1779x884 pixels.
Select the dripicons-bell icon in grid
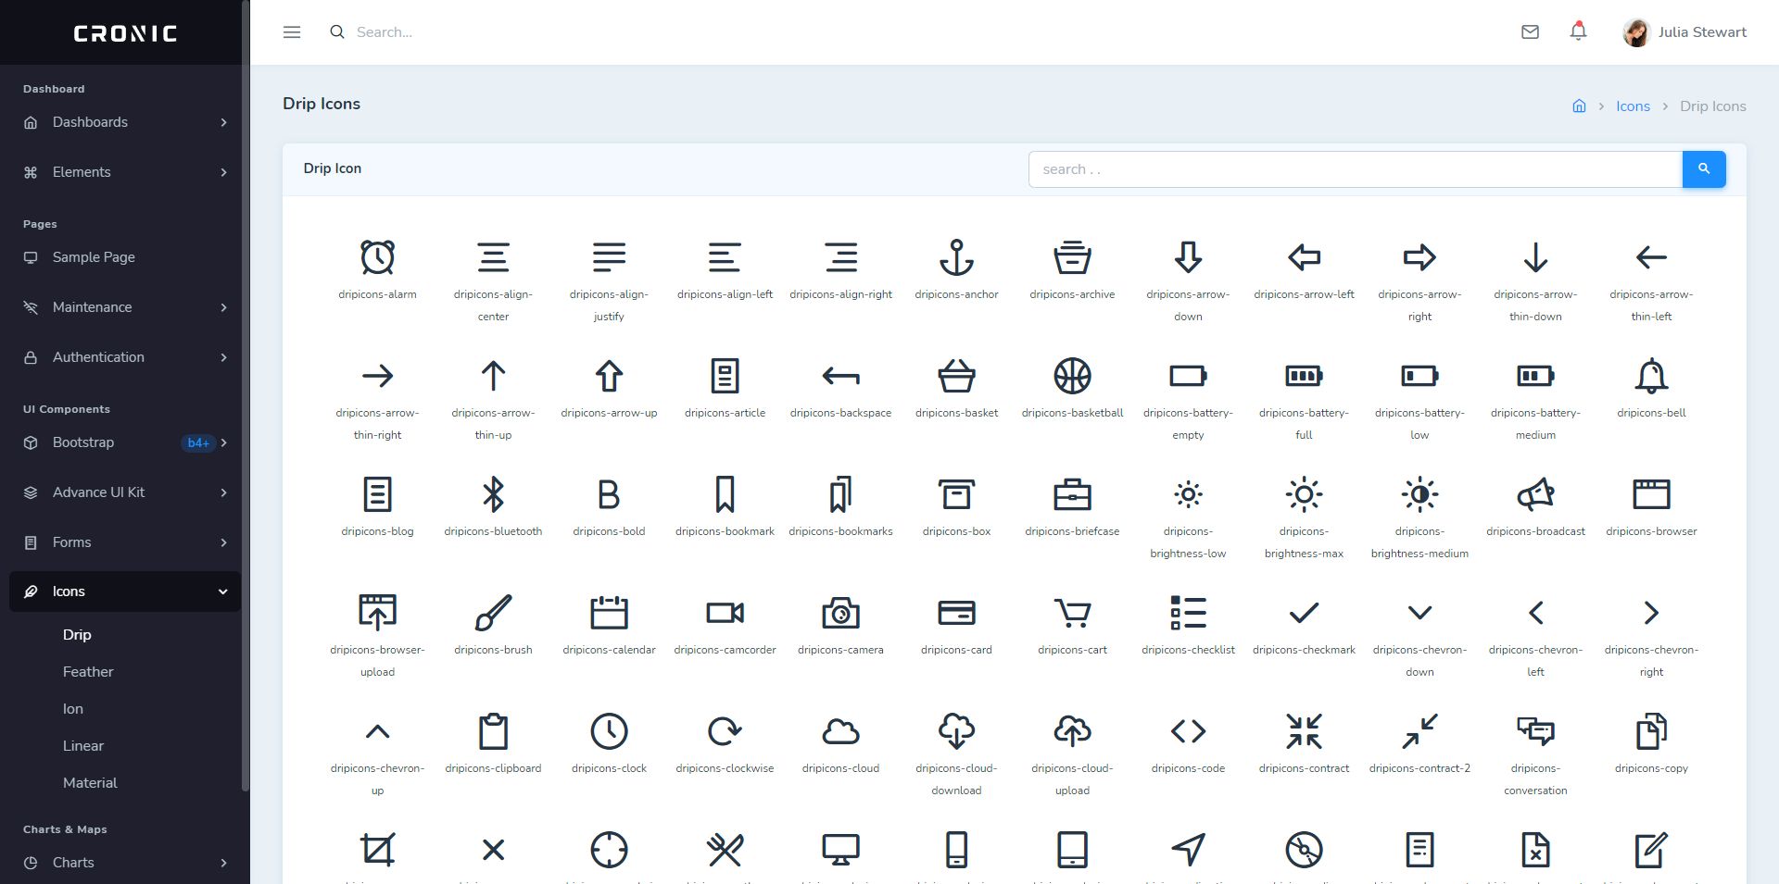1651,376
